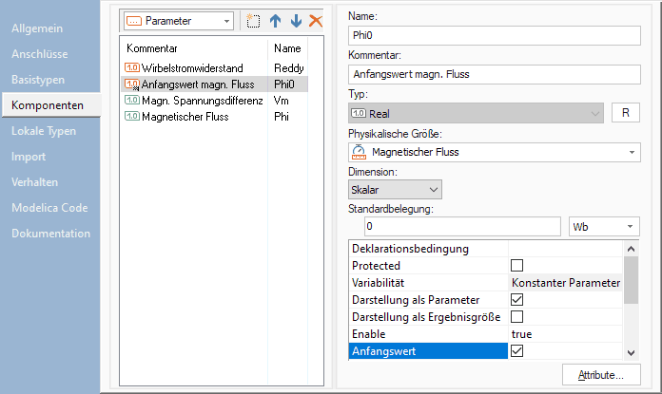Move selected parameter down with arrow
Image resolution: width=662 pixels, height=394 pixels.
[x=296, y=21]
